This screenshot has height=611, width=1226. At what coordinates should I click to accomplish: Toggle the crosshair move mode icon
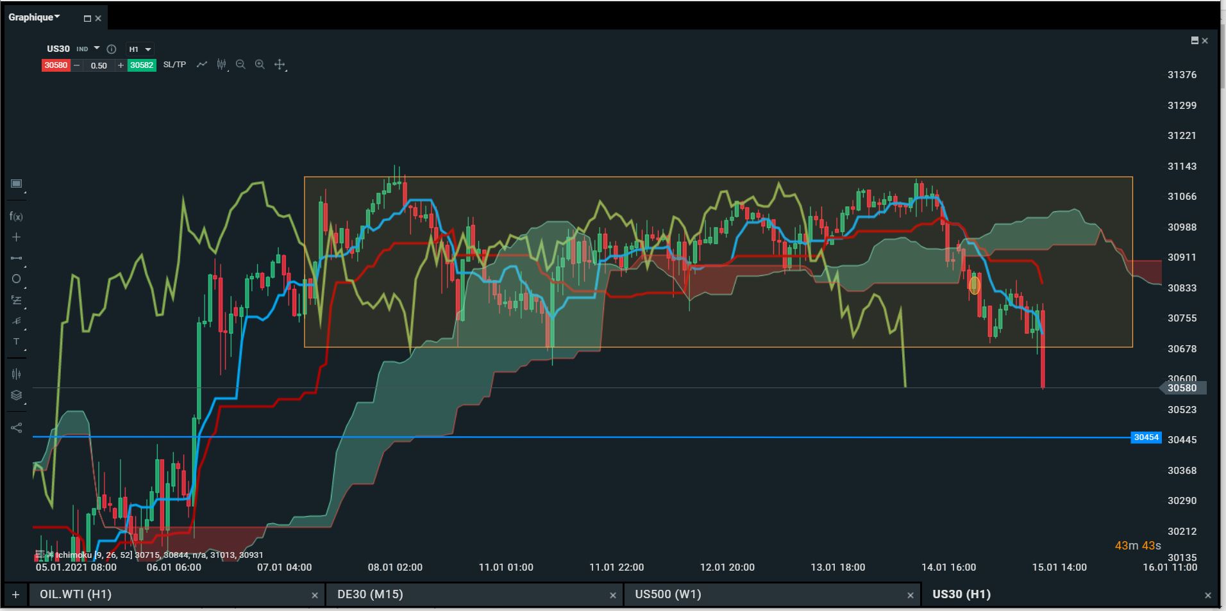click(x=280, y=65)
